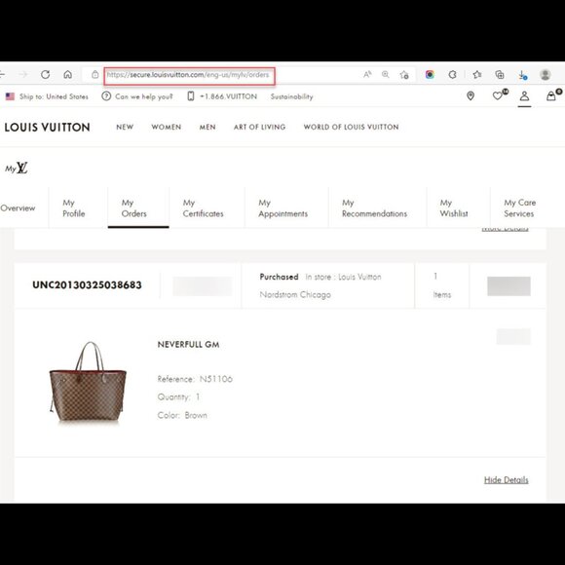Open the MyLV account person icon
565x565 pixels.
524,95
